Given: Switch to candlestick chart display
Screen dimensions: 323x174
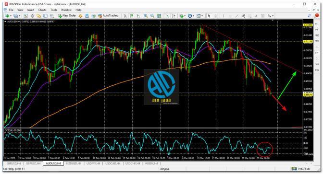Looking at the screenshot, I should pyautogui.click(x=132, y=16).
